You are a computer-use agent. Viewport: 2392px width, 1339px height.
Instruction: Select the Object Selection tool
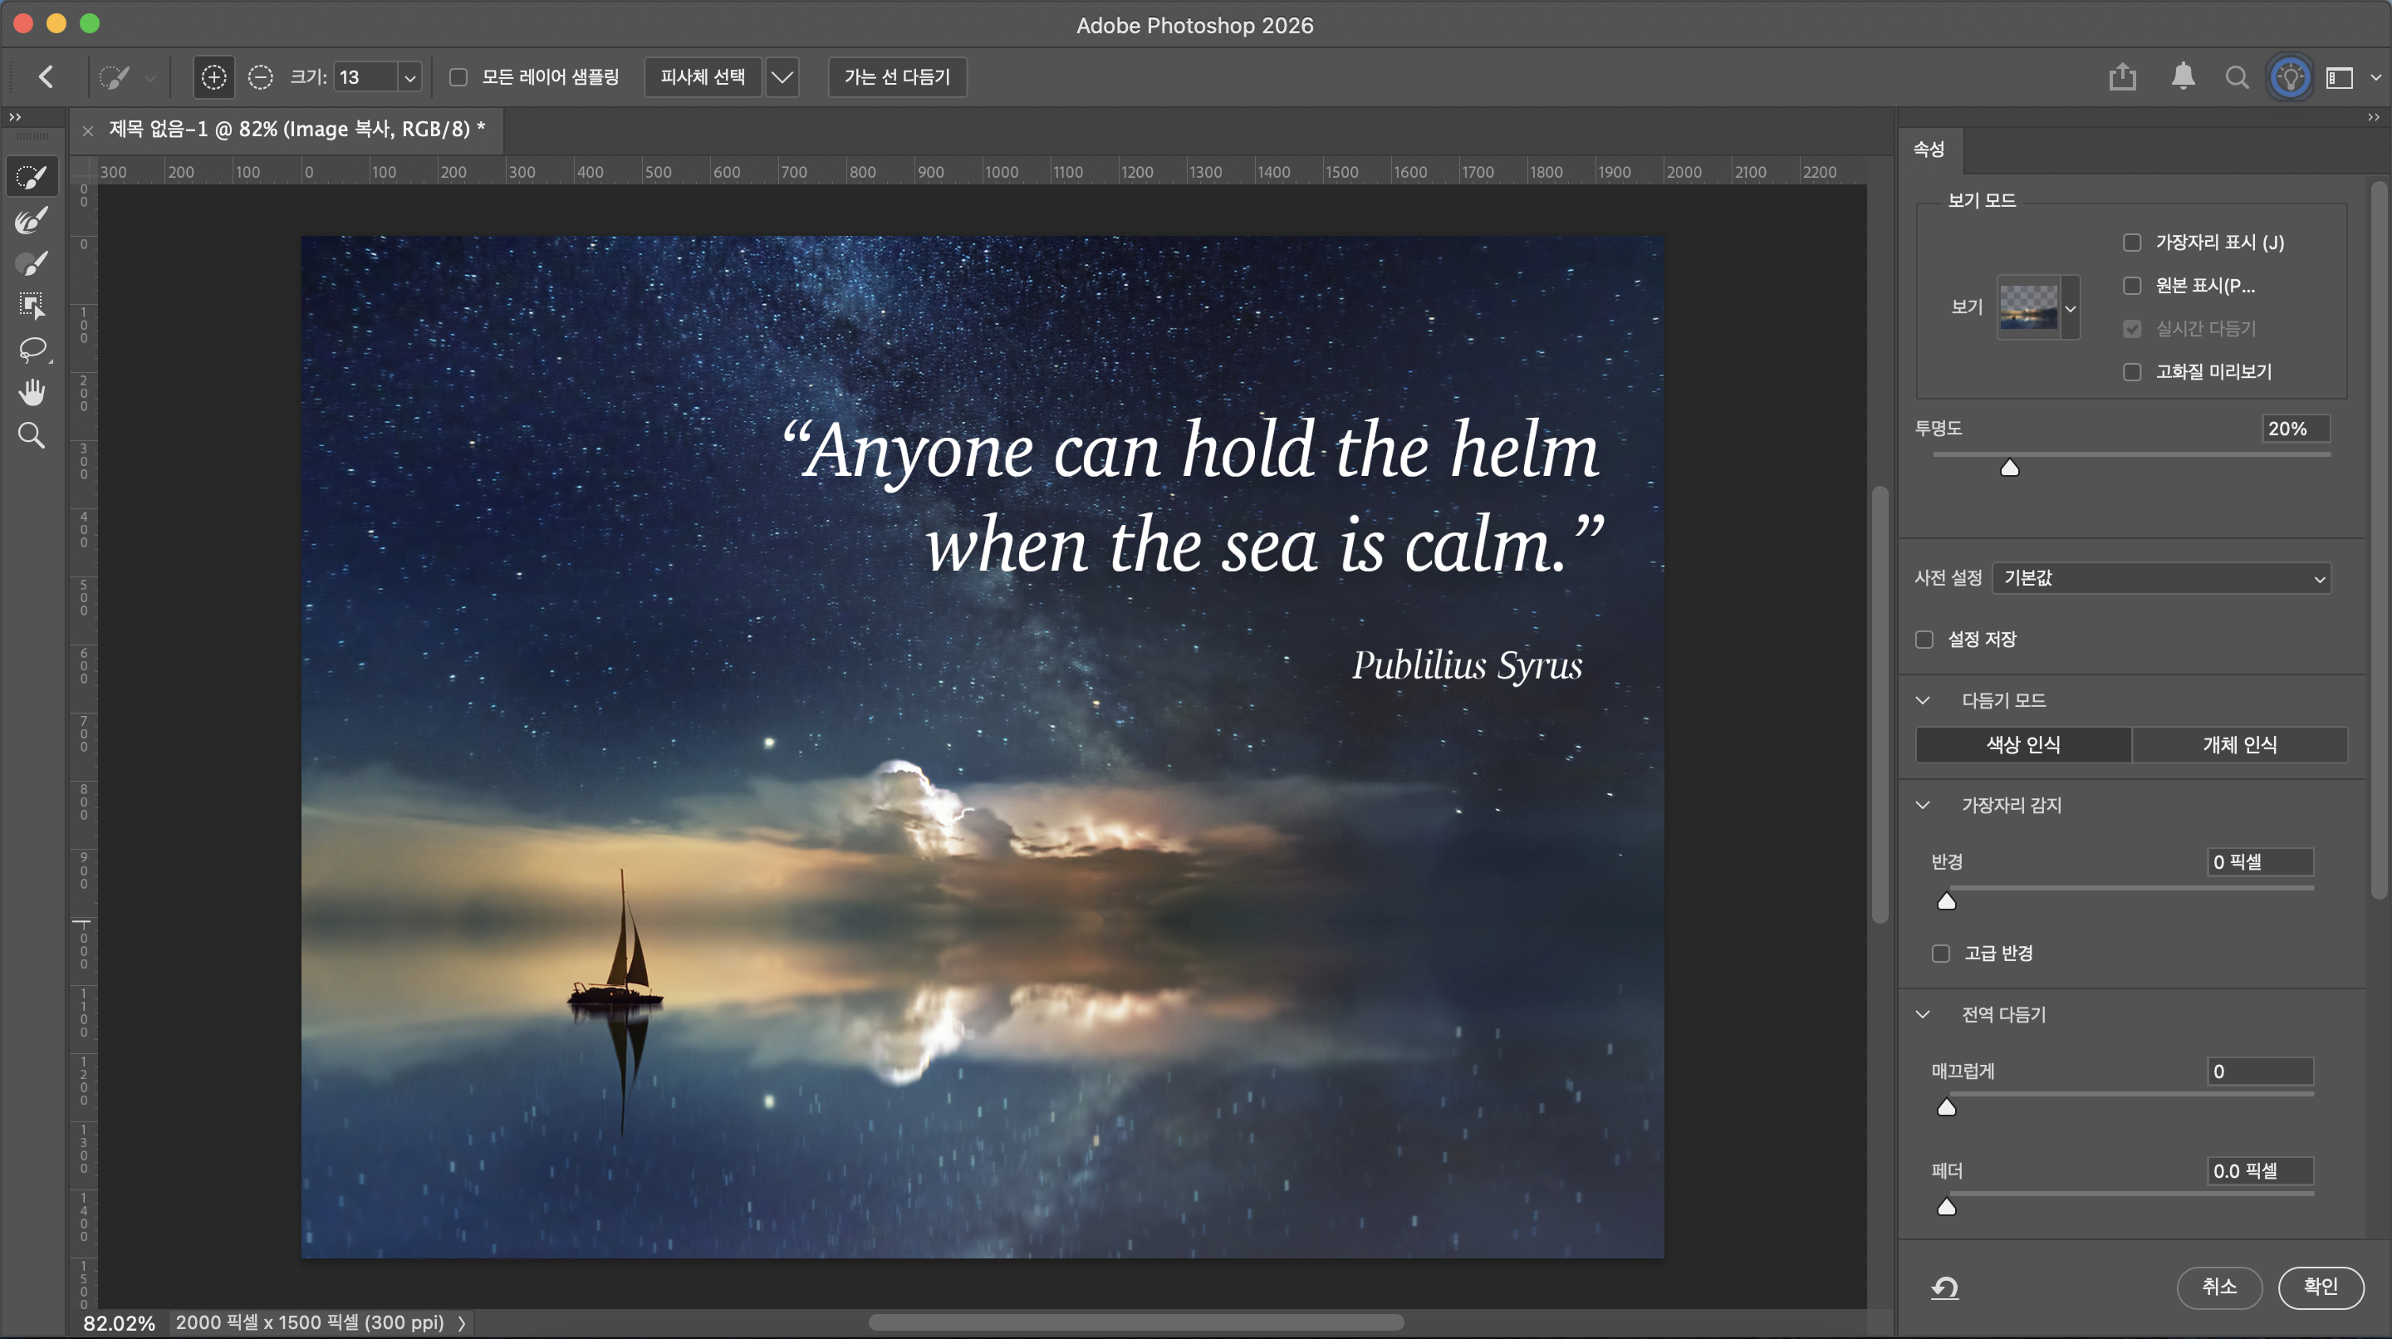32,306
